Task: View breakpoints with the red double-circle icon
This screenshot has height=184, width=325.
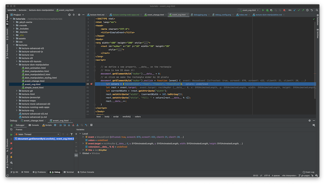Action: click(11, 149)
